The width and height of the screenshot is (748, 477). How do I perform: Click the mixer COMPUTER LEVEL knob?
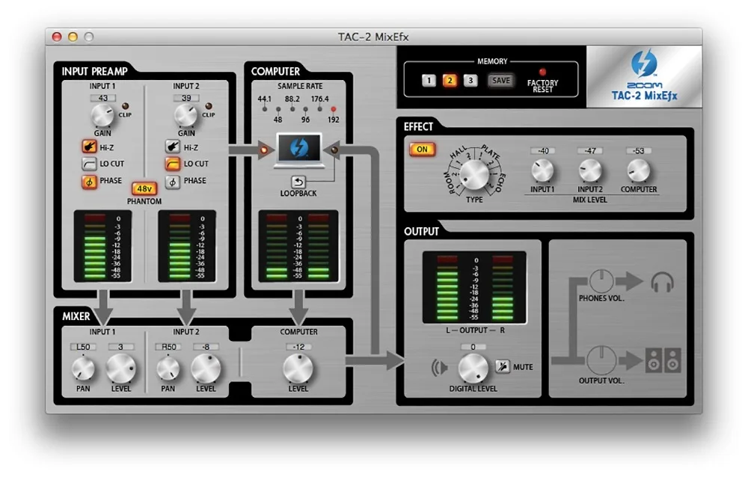click(298, 369)
